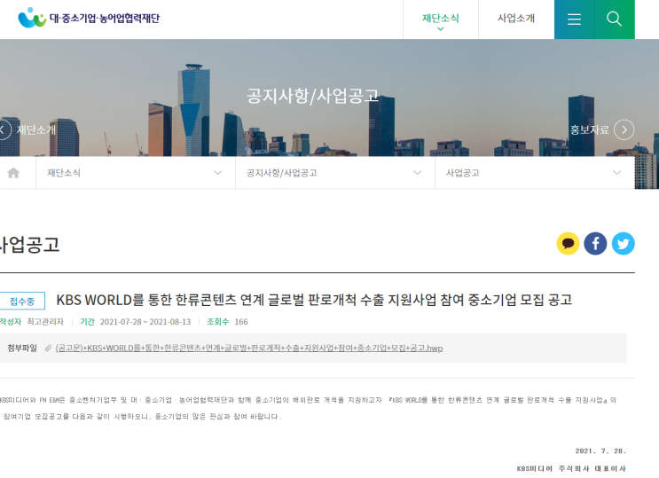Viewport: 659px width, 478px height.
Task: Share via KakaoTalk icon
Action: coord(568,243)
